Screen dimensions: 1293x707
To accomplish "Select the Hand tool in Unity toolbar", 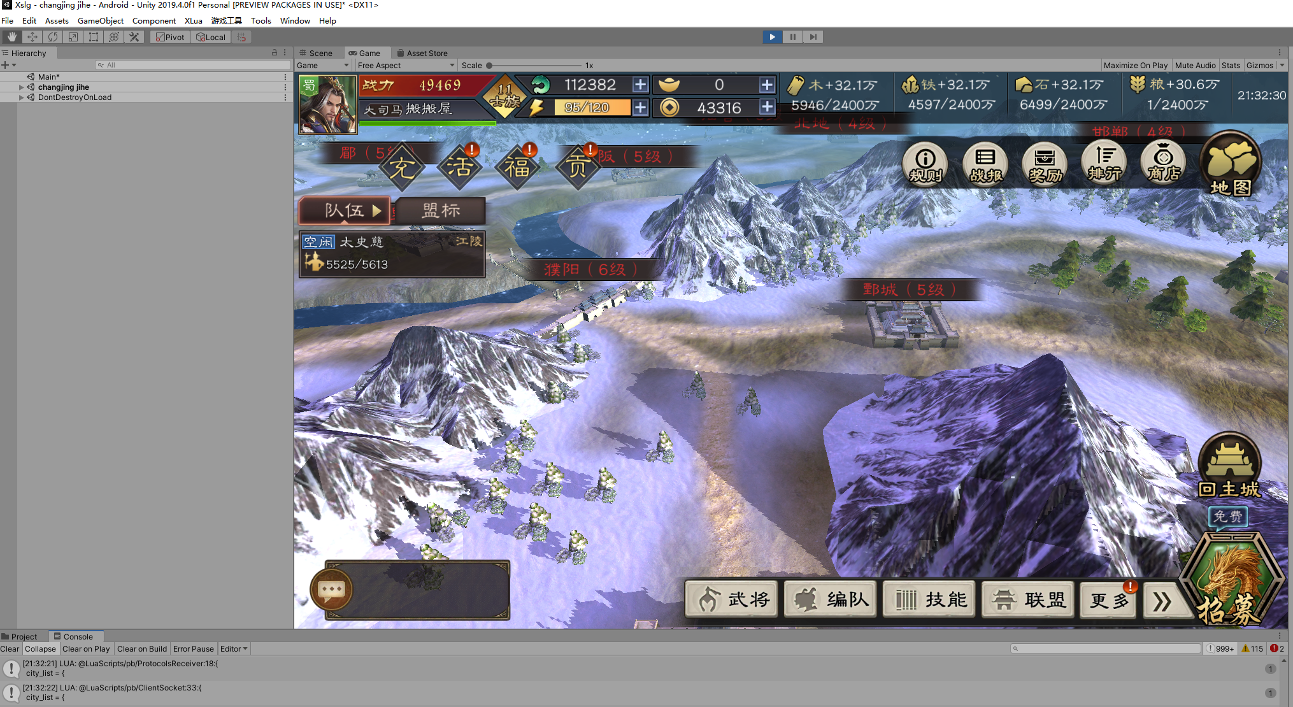I will click(x=11, y=37).
